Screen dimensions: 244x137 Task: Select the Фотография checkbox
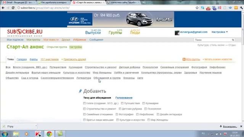click(x=117, y=115)
